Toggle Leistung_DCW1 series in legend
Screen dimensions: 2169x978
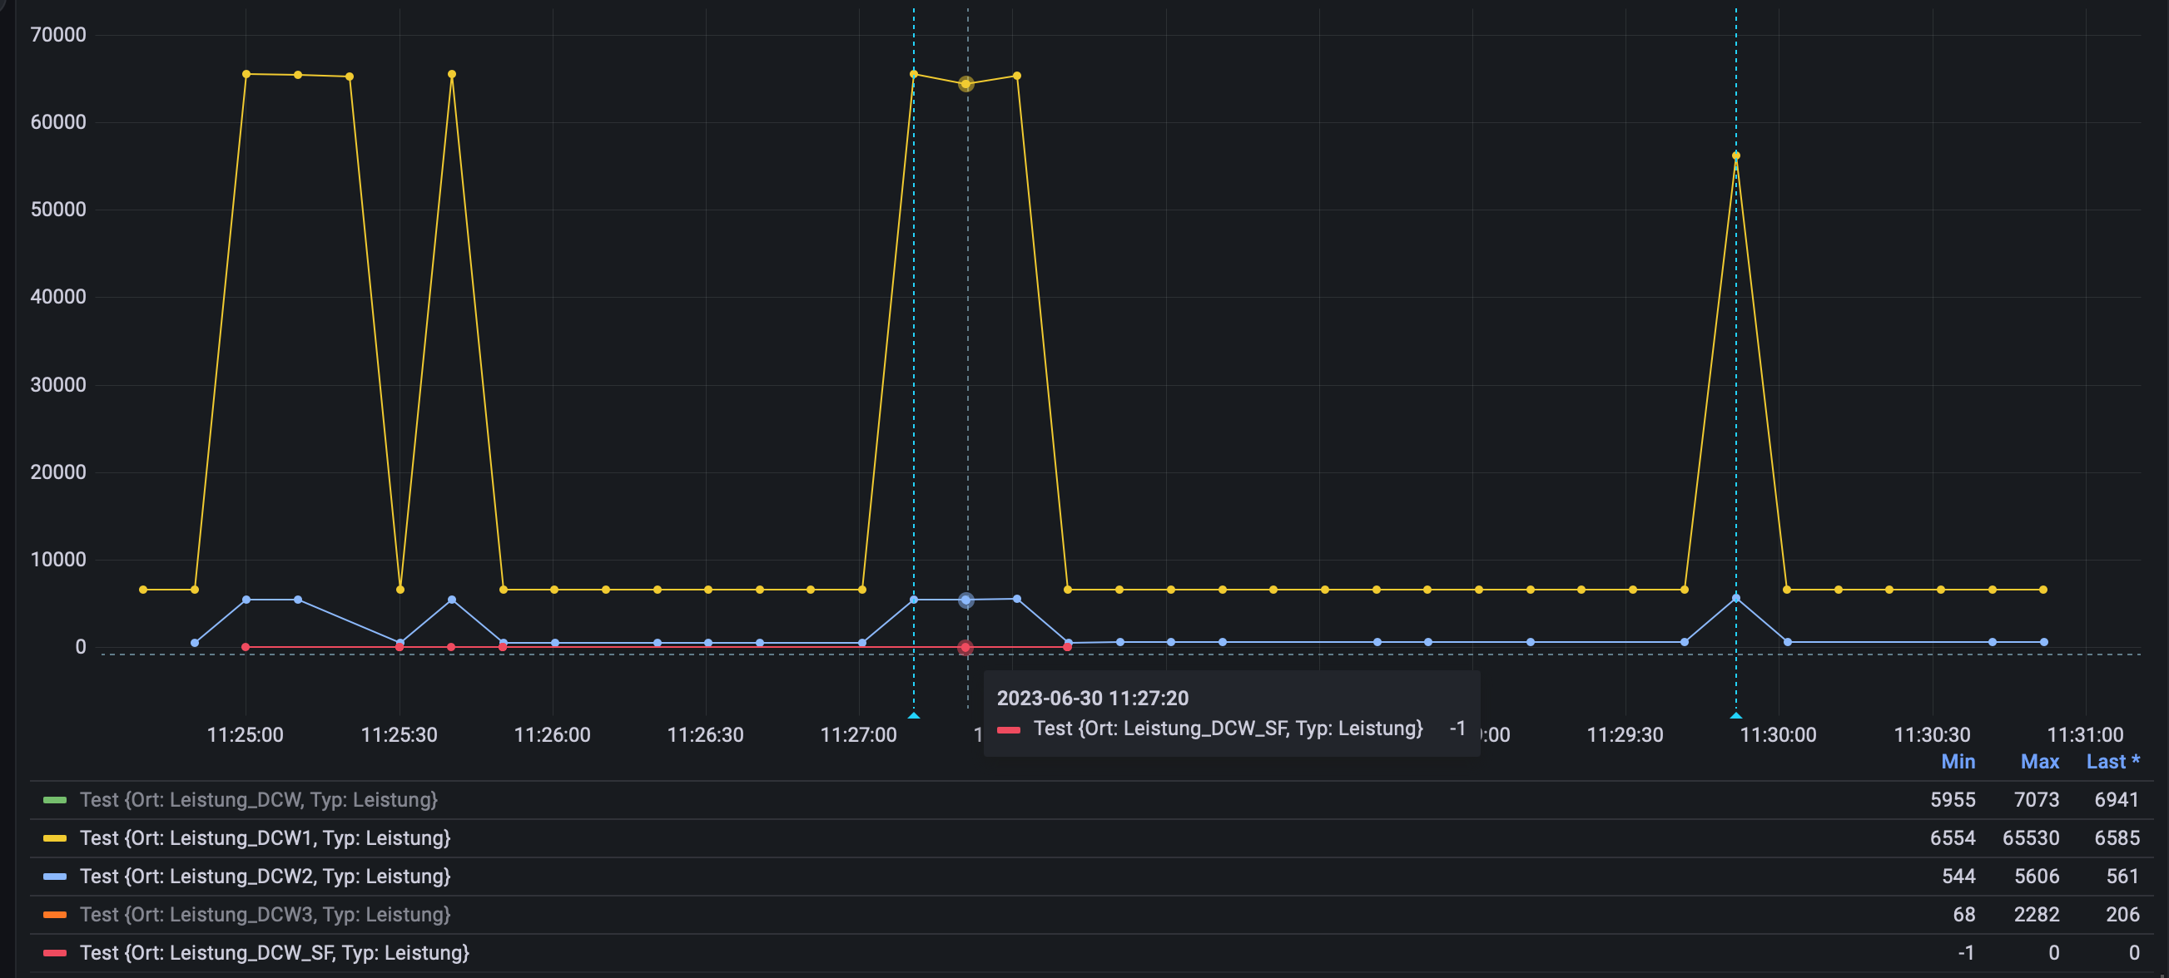[265, 838]
